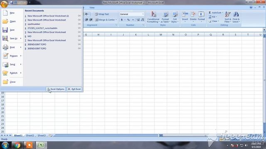Pin the first recent document entry
266x149 pixels.
79,16
